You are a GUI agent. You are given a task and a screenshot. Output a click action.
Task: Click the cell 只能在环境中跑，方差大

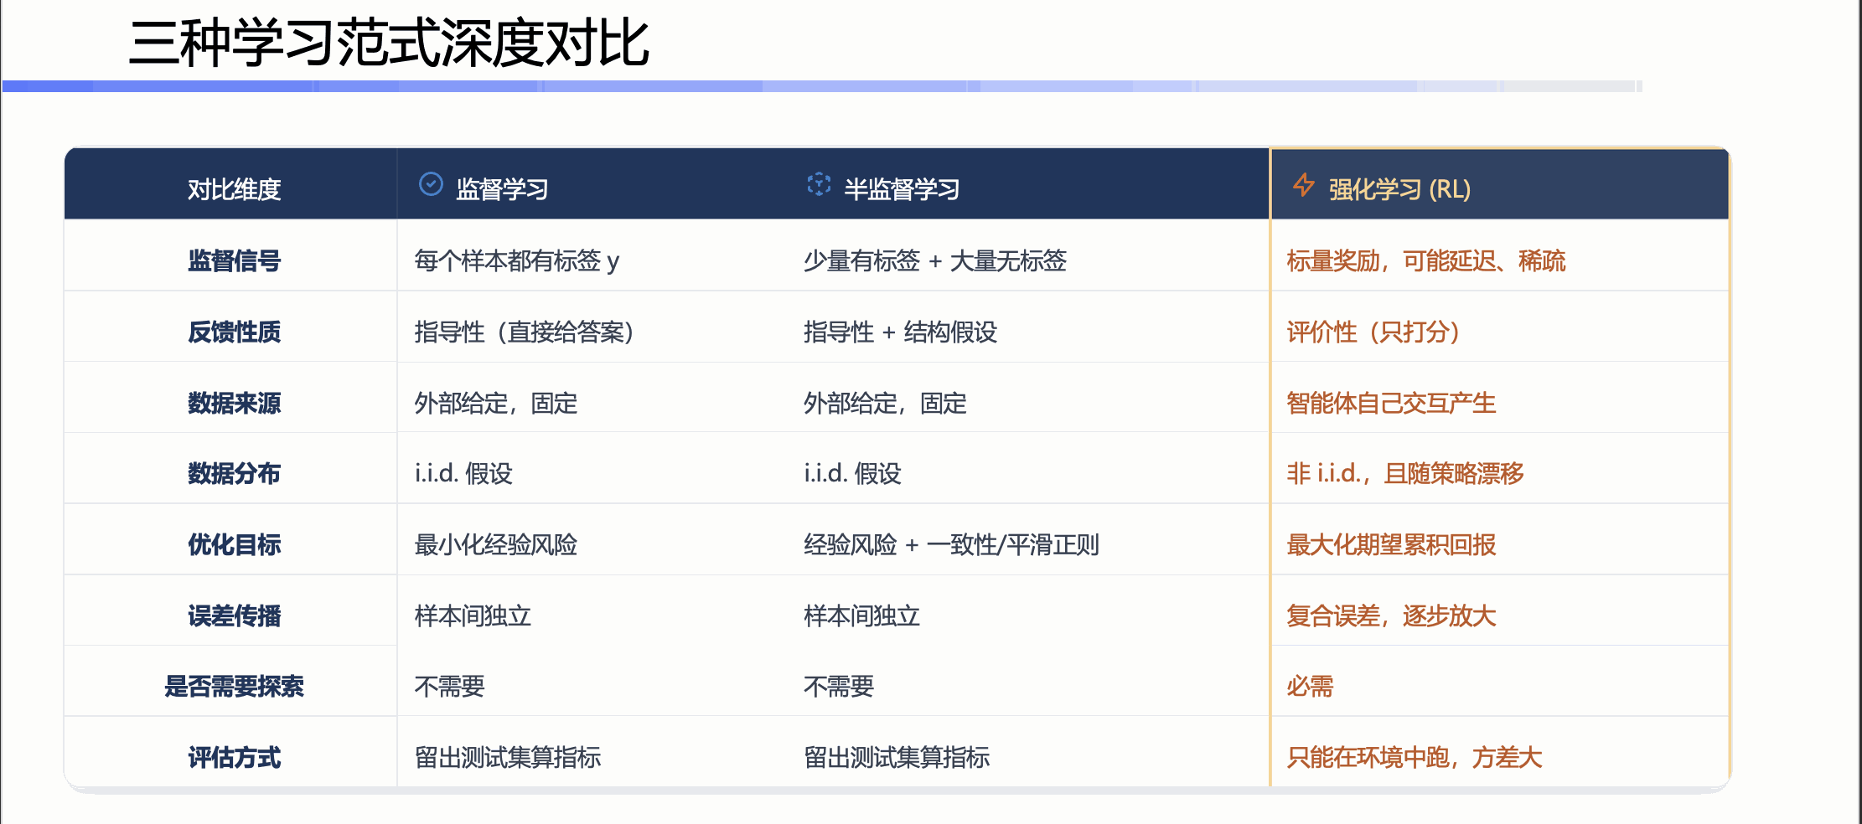click(1415, 758)
